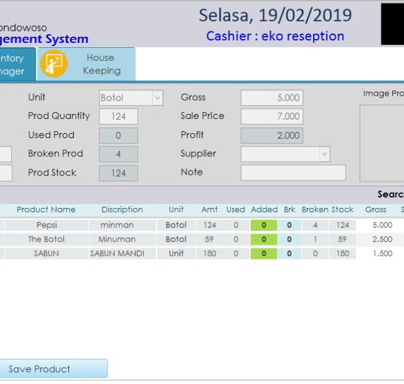Viewport: 404px width, 384px height.
Task: Click the Sale Price field
Action: [x=271, y=117]
